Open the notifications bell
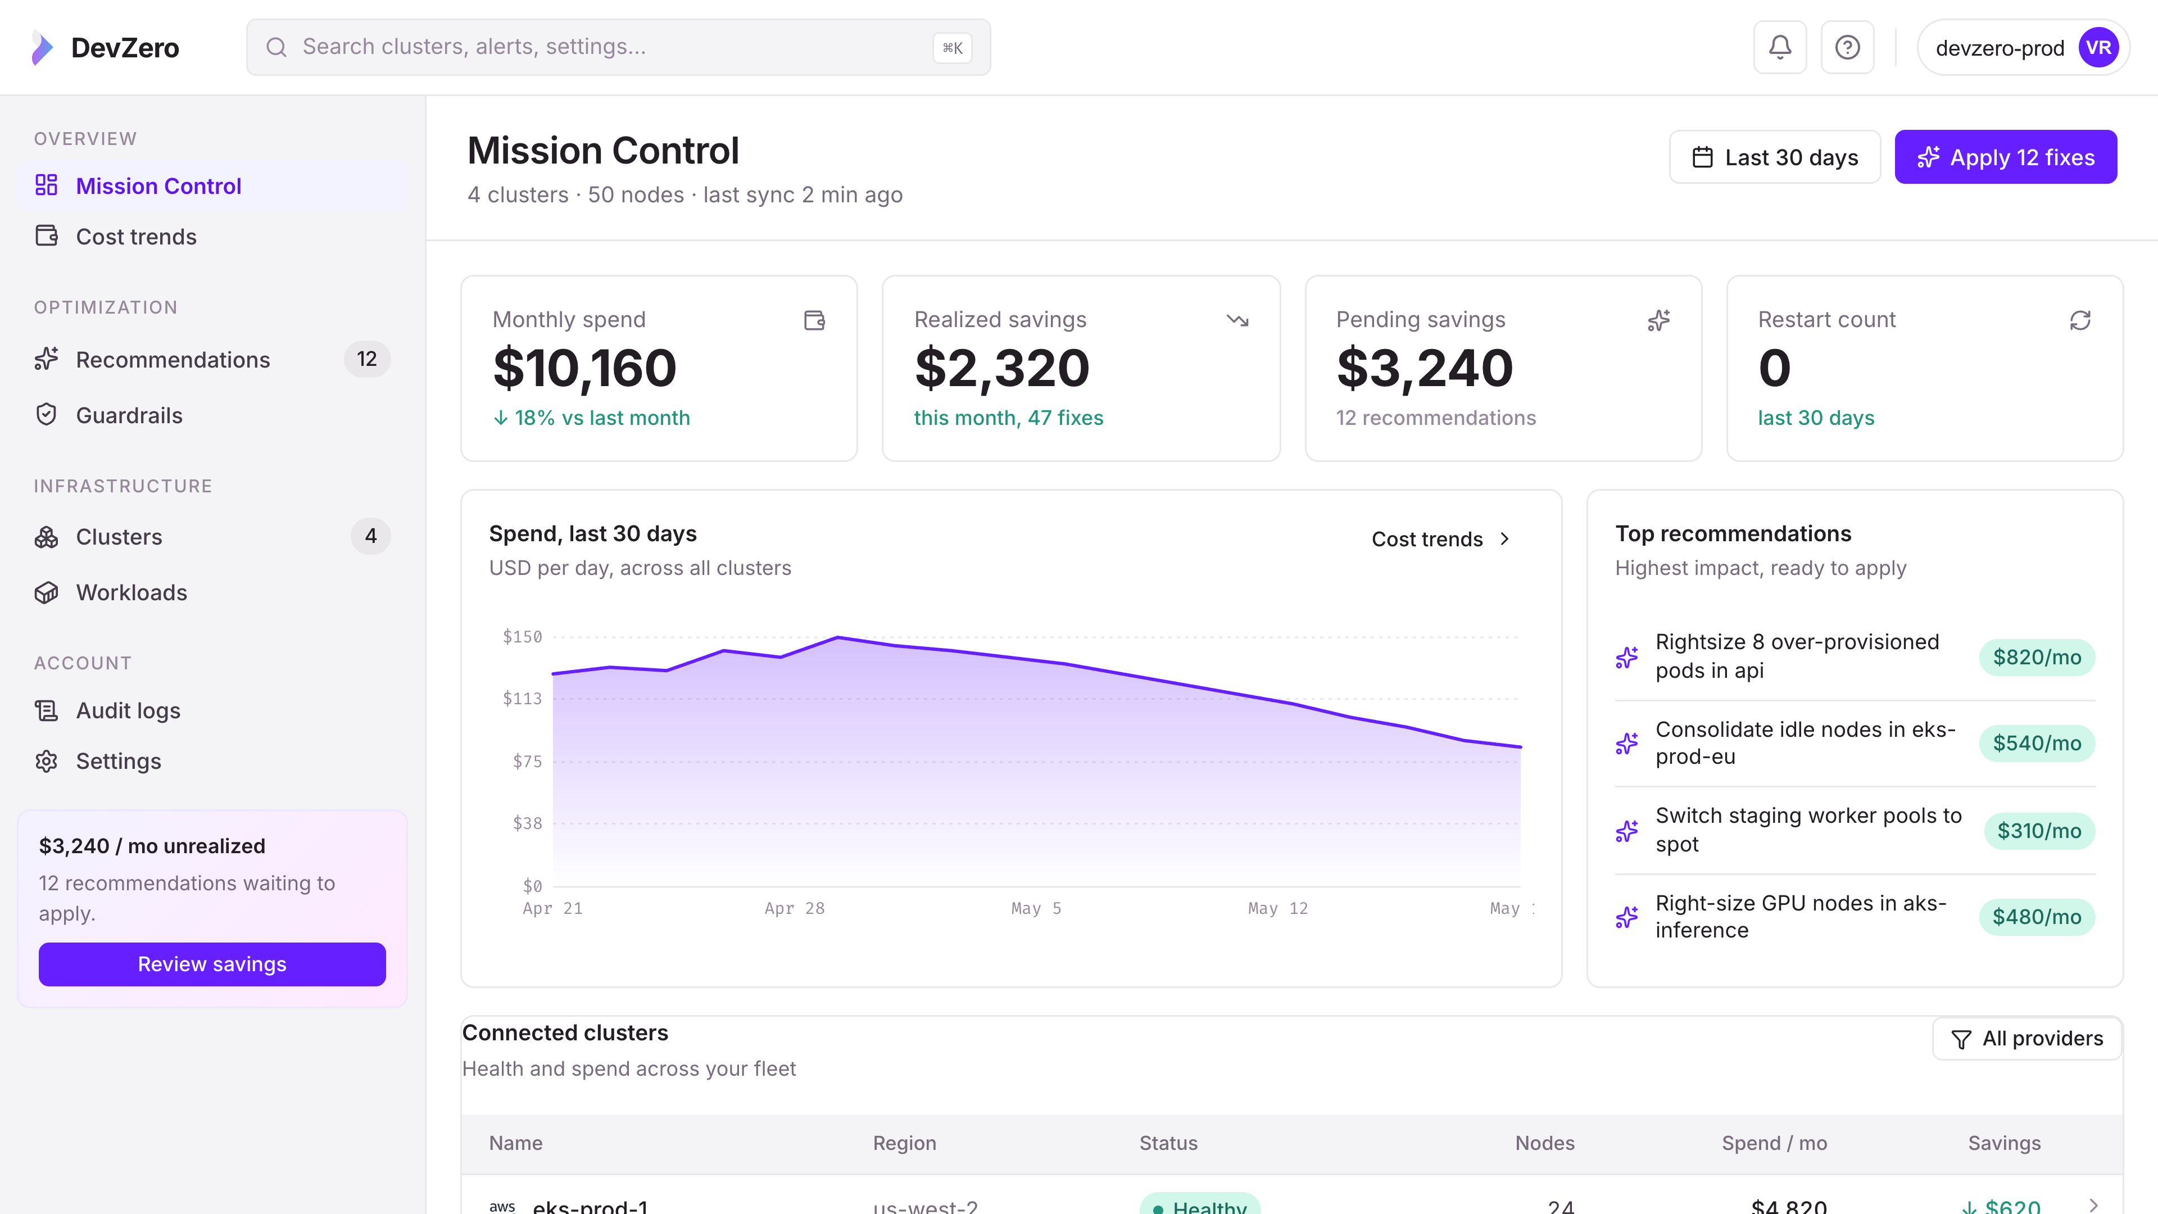The width and height of the screenshot is (2158, 1214). (x=1780, y=47)
